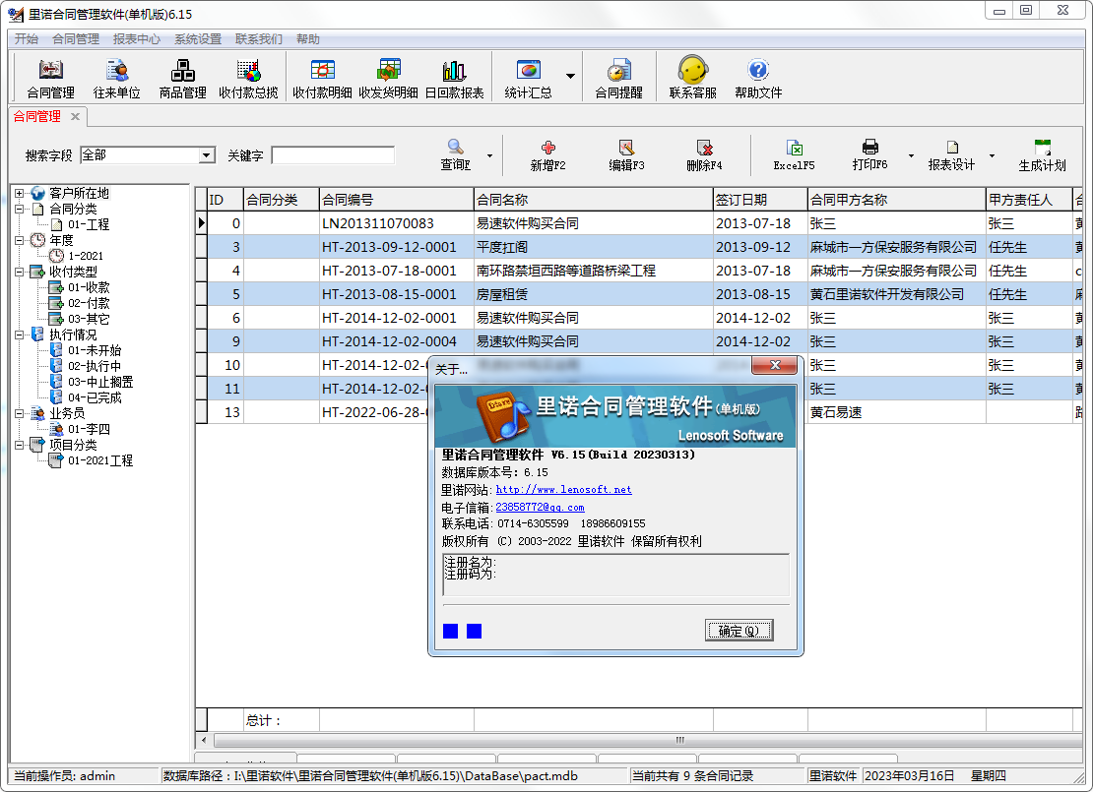Delete selected contract with 删除F4
The height and width of the screenshot is (792, 1093).
point(704,155)
